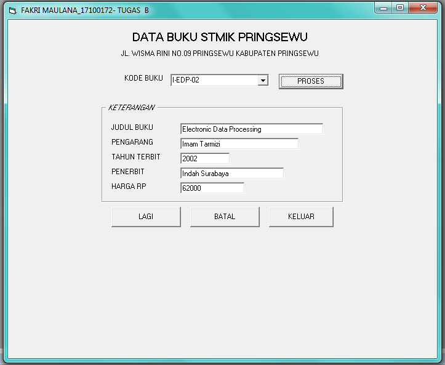Click the PENERBIT label
This screenshot has width=445, height=365.
click(x=128, y=172)
